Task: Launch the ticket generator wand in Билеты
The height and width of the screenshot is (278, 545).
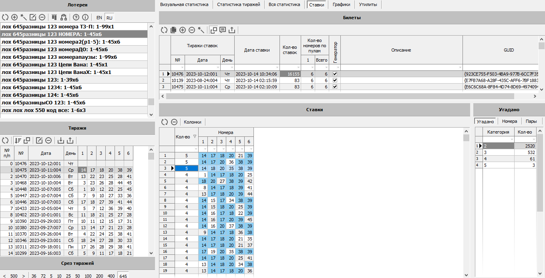Action: 201,30
